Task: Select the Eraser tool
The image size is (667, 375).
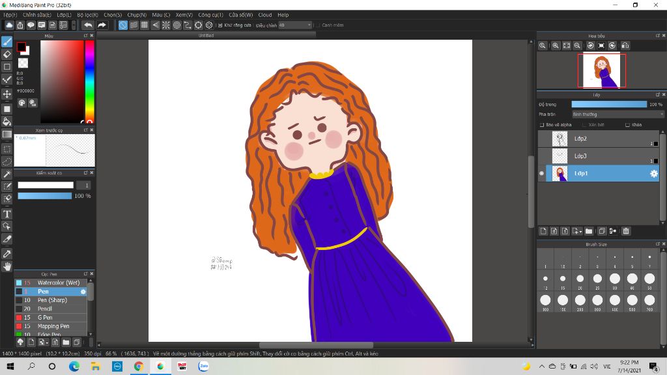Action: coord(7,55)
